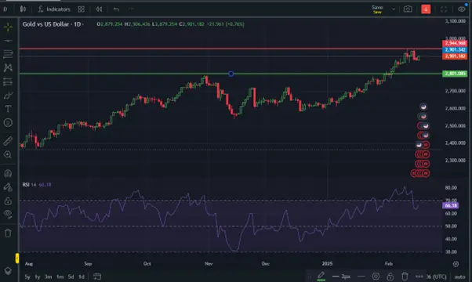Select the brush drawing tool

pyautogui.click(x=8, y=96)
